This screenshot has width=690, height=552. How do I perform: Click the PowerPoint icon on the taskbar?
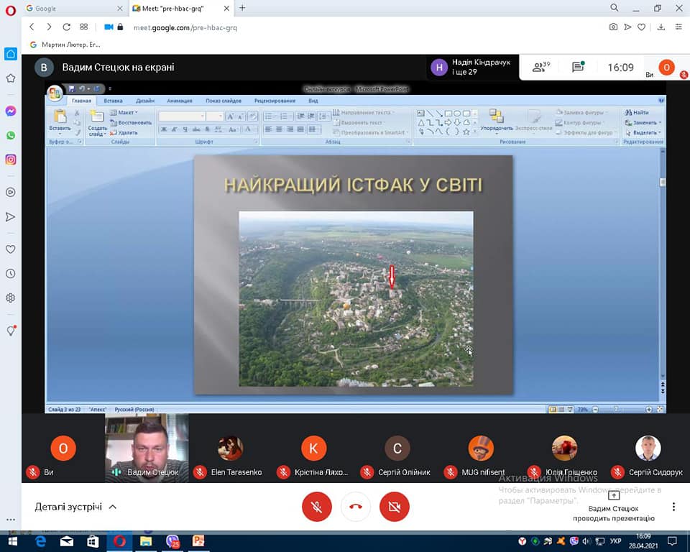[198, 540]
